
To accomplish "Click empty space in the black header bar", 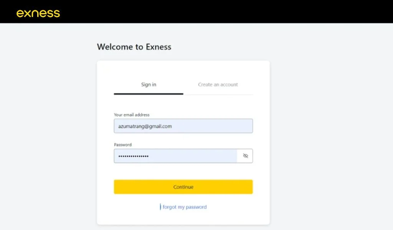I will pyautogui.click(x=230, y=11).
